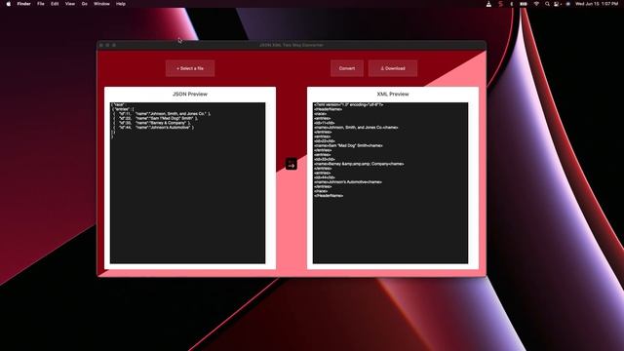Viewport: 624px width, 351px height.
Task: Open the Apple menu
Action: pyautogui.click(x=9, y=4)
